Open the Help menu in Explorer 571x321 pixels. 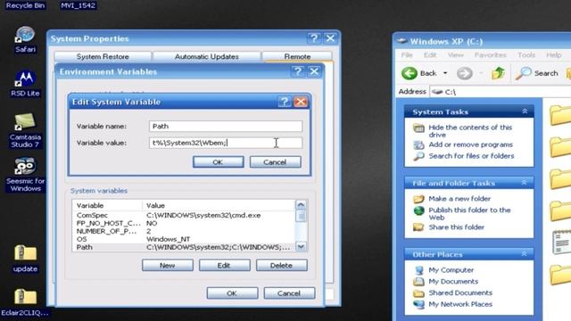(553, 55)
